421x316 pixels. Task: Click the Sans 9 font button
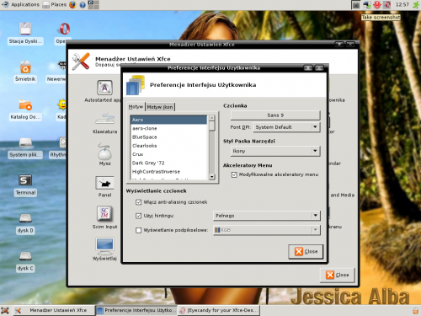point(275,115)
